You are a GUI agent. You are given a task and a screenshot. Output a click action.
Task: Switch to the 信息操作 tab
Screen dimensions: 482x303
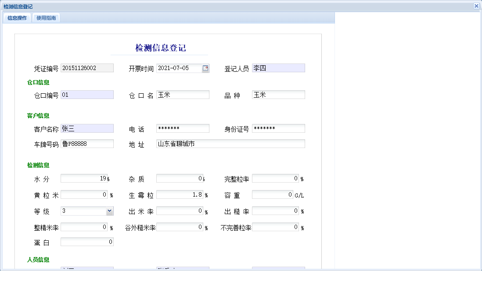[16, 18]
